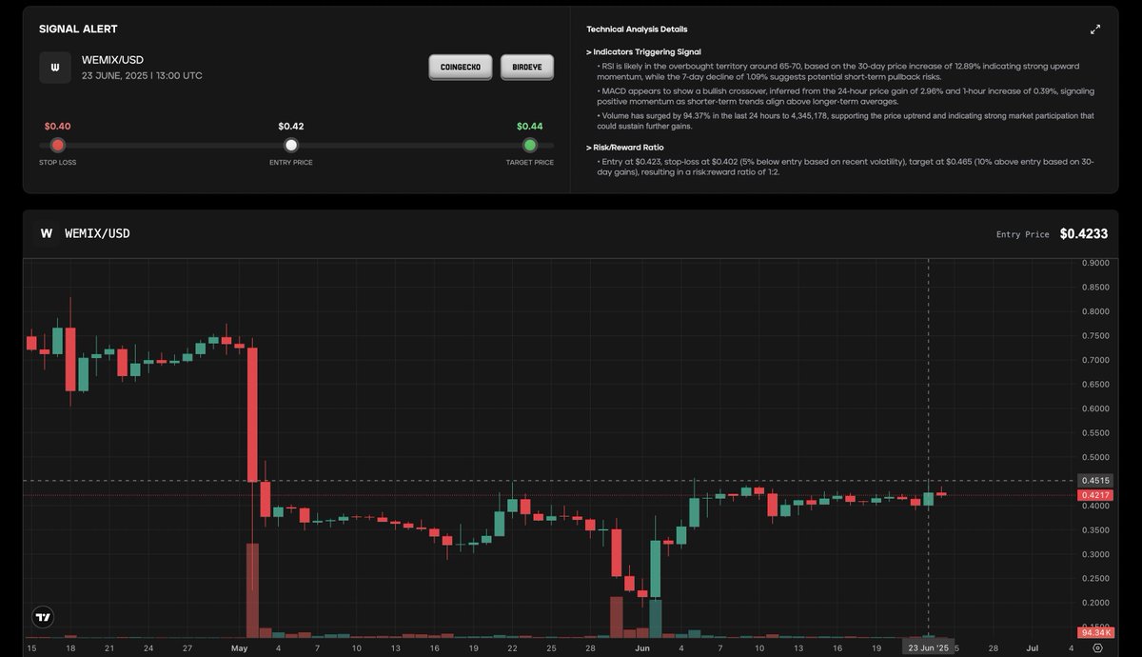
Task: Open the Birdeye link button
Action: tap(527, 68)
